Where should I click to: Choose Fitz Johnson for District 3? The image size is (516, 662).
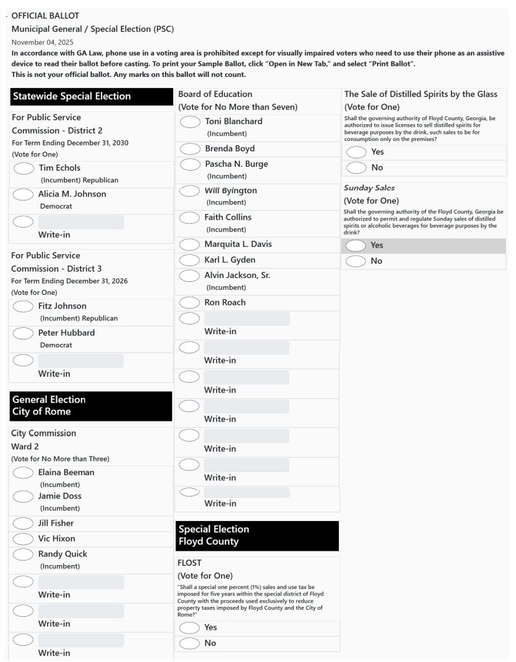23,306
